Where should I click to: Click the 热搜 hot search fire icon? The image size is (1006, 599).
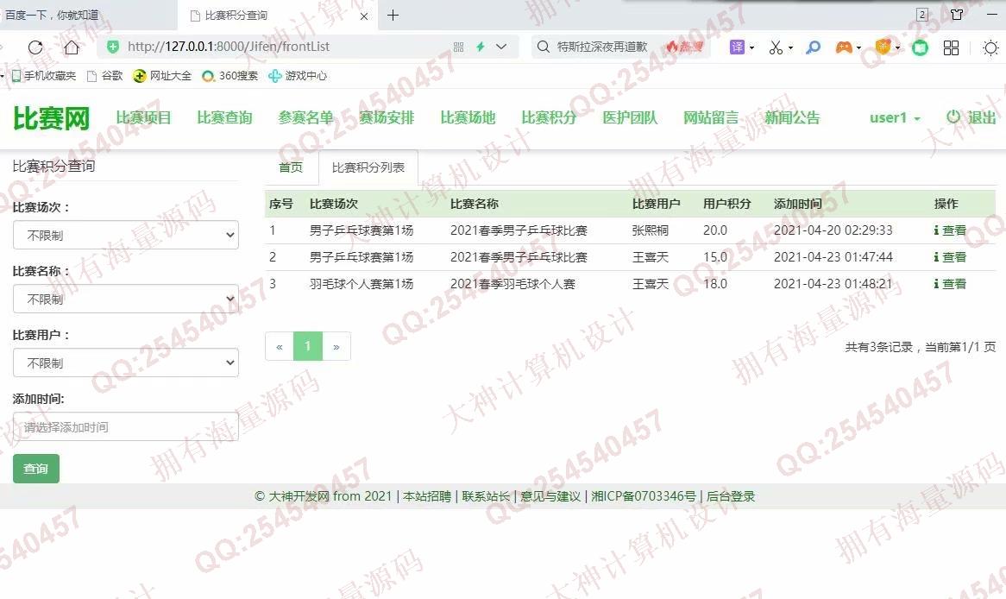click(684, 47)
